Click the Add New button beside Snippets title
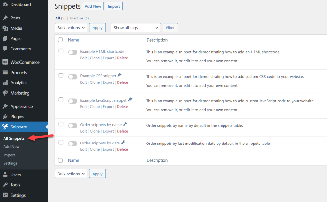 (x=93, y=6)
